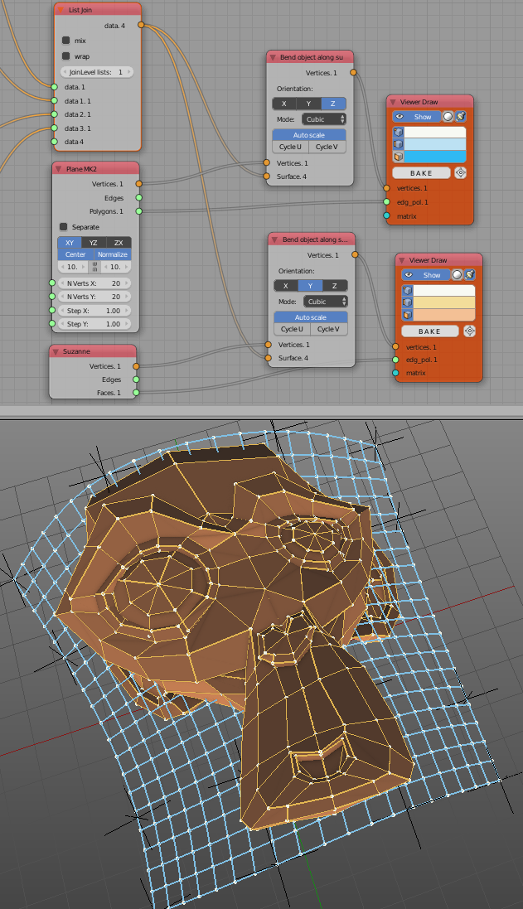Click the Step X value field
Image resolution: width=523 pixels, height=909 pixels.
pos(94,311)
